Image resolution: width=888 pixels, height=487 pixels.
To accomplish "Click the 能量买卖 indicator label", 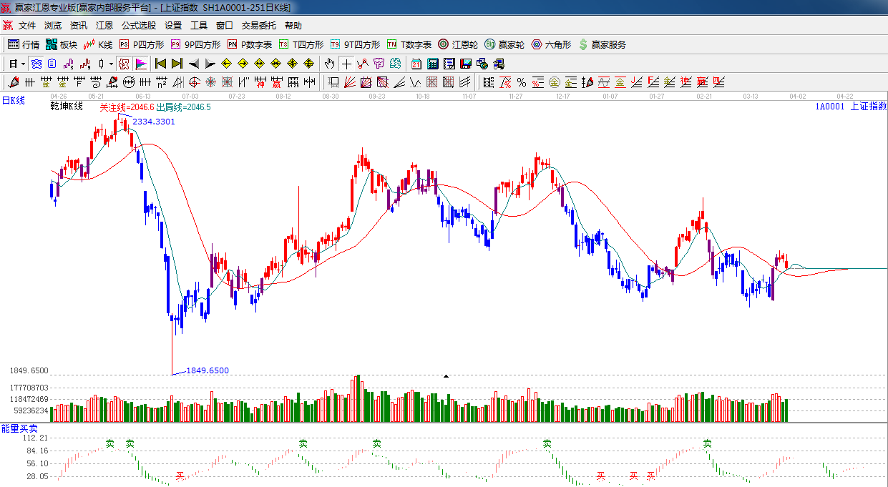I will 19,428.
